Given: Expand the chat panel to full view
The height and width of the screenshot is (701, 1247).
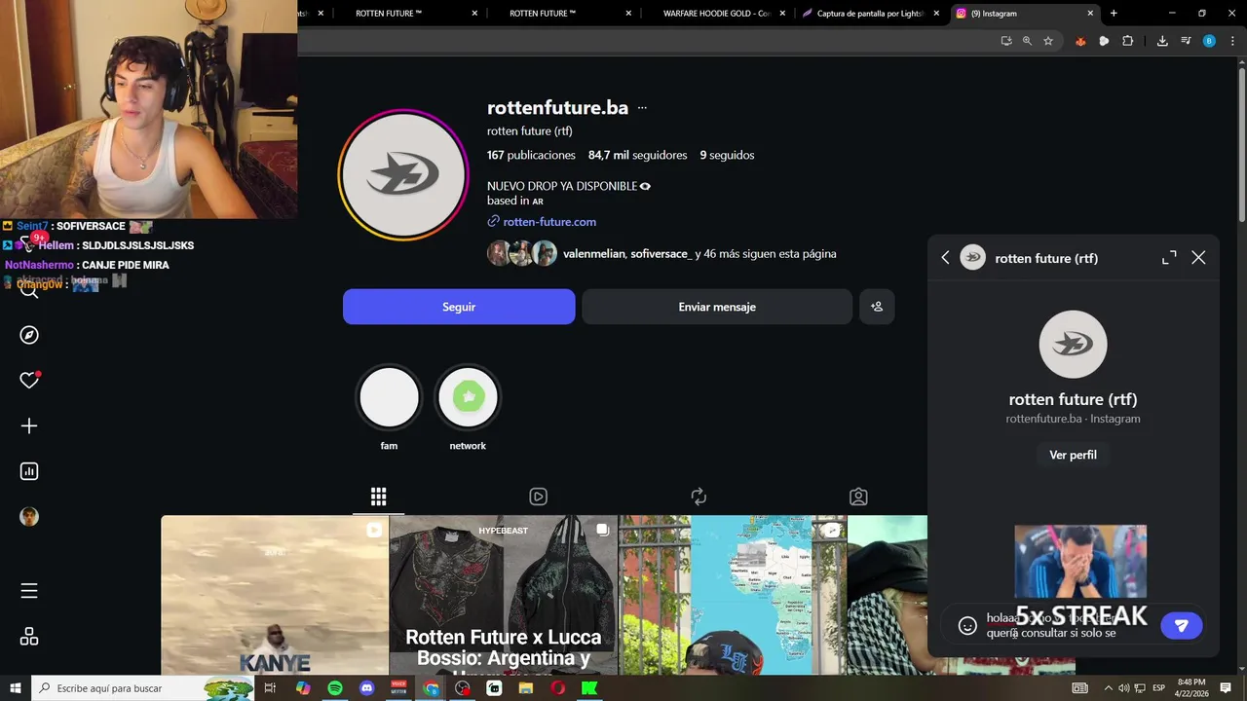Looking at the screenshot, I should tap(1169, 258).
